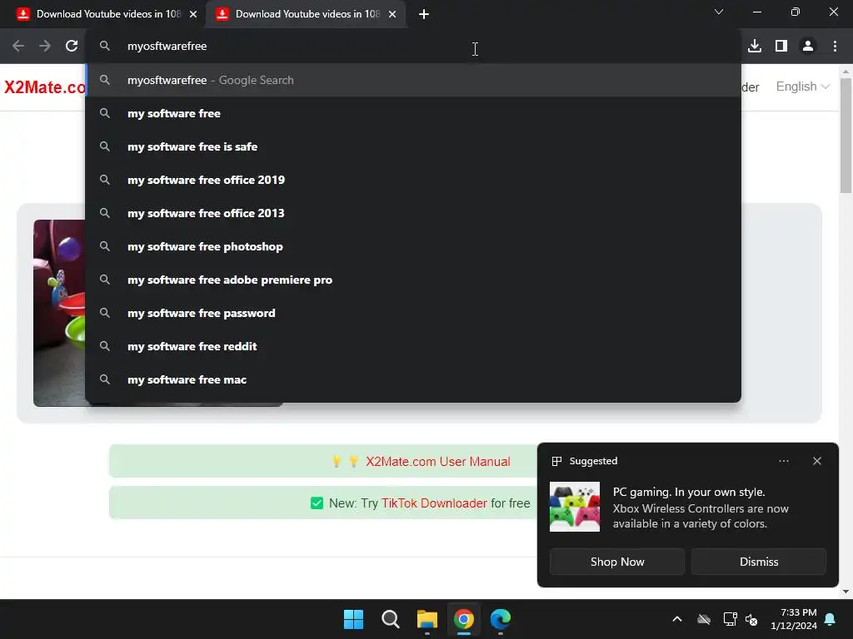853x639 pixels.
Task: Show hidden system tray icons
Action: [676, 619]
